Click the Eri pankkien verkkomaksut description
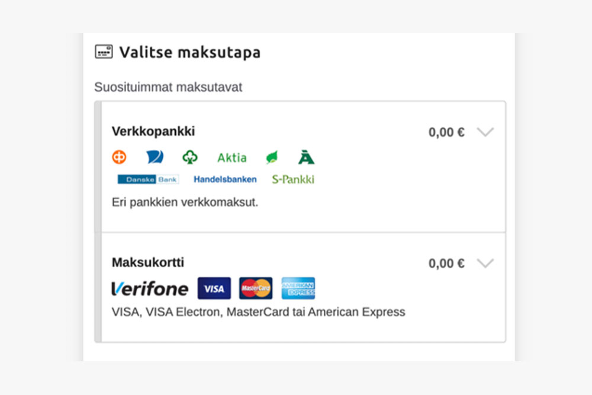This screenshot has height=395, width=592. tap(185, 203)
